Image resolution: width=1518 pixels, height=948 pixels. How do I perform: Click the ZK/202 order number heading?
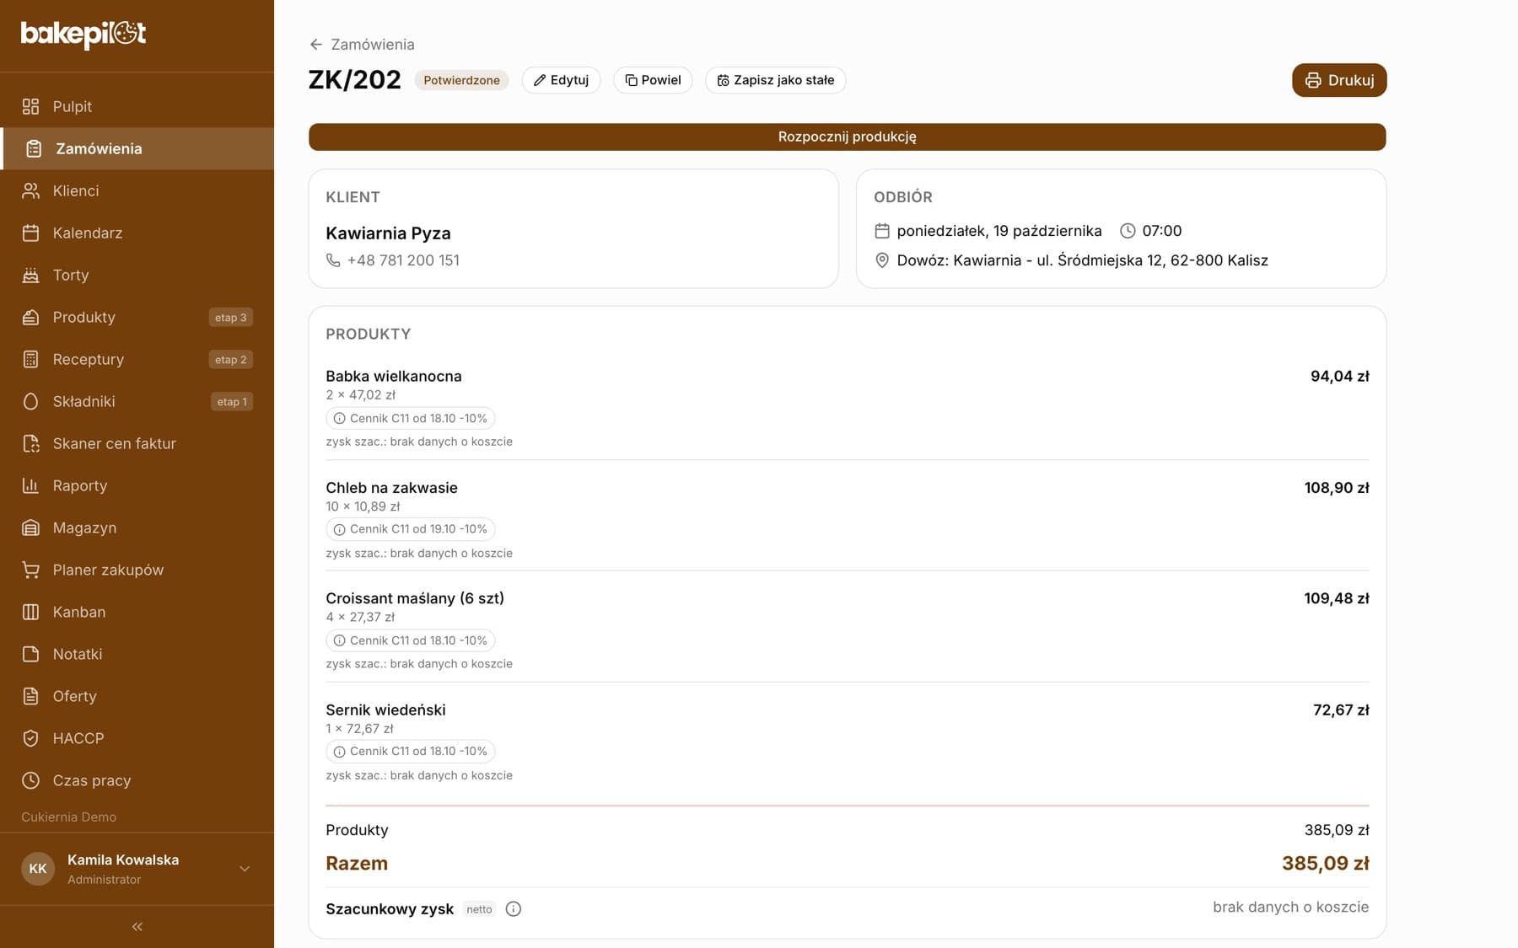click(x=354, y=80)
